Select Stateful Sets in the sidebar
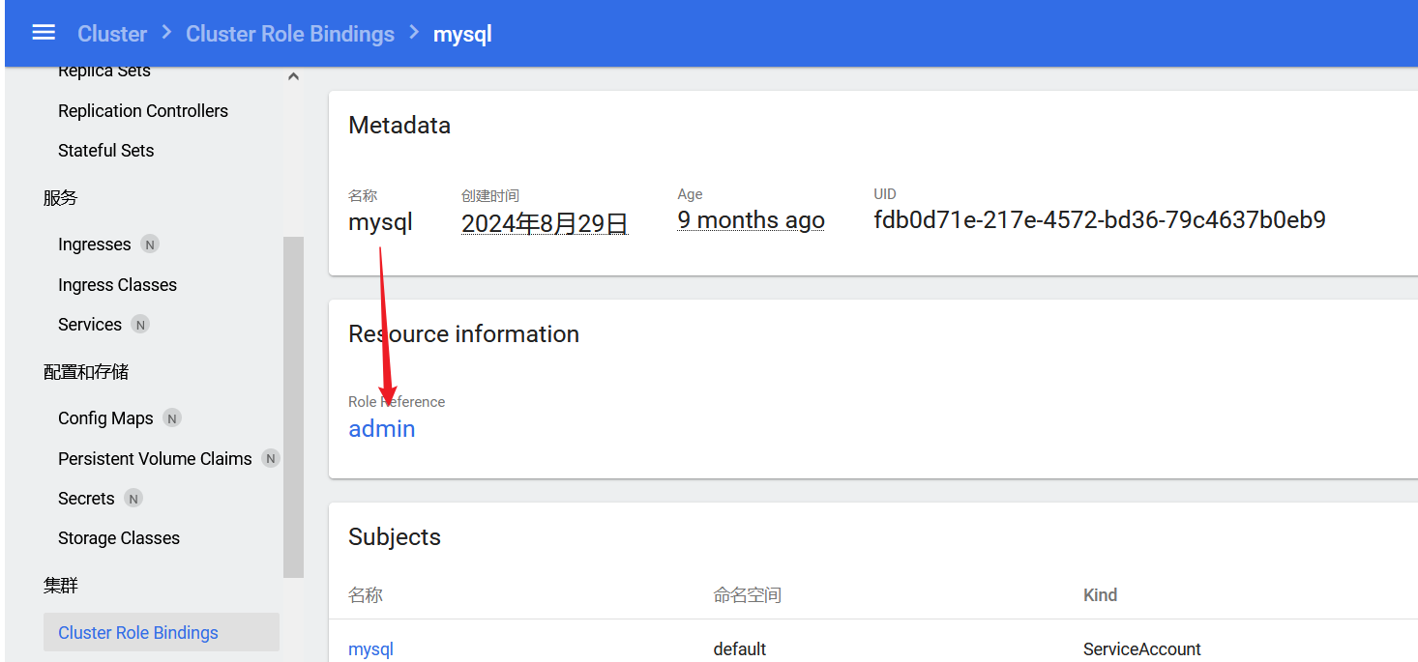 point(106,151)
